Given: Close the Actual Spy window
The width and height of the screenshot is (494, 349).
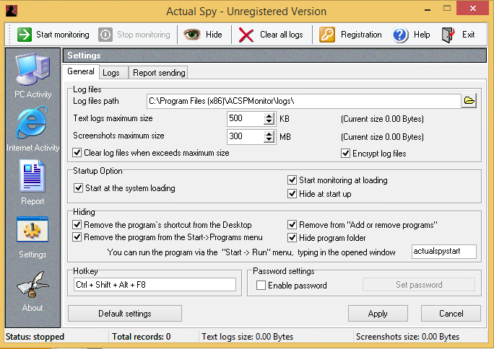Looking at the screenshot, I should [x=472, y=9].
